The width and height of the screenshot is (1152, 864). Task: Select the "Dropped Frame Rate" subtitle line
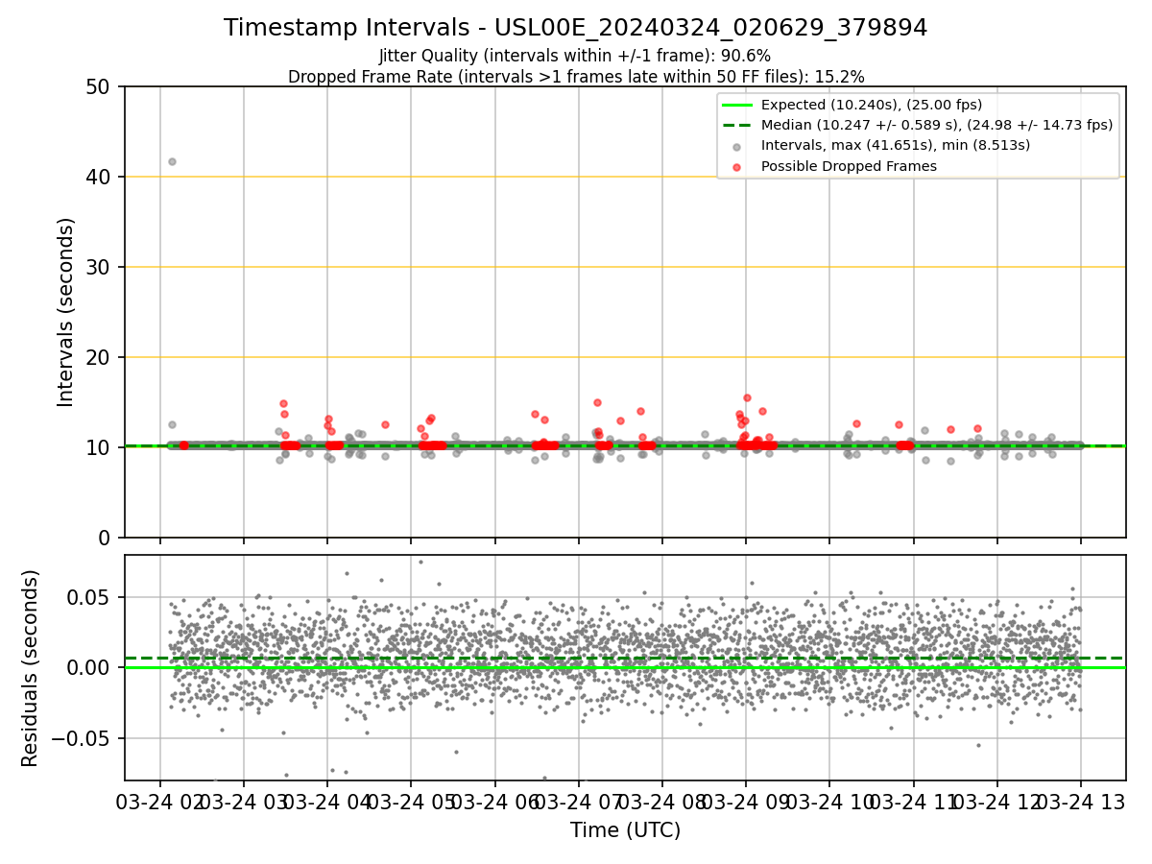coord(576,76)
